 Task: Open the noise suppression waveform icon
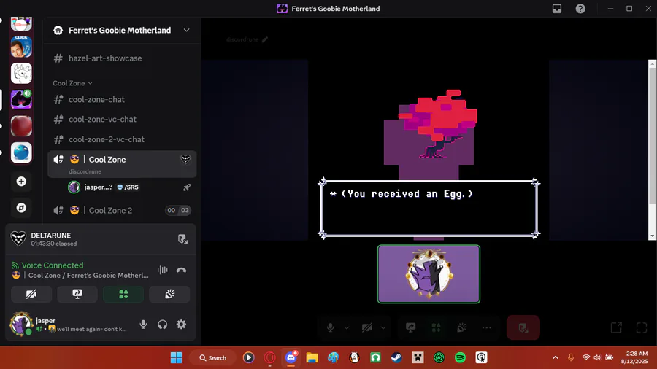163,271
